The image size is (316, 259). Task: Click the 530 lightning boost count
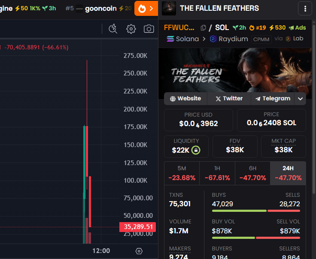[277, 28]
